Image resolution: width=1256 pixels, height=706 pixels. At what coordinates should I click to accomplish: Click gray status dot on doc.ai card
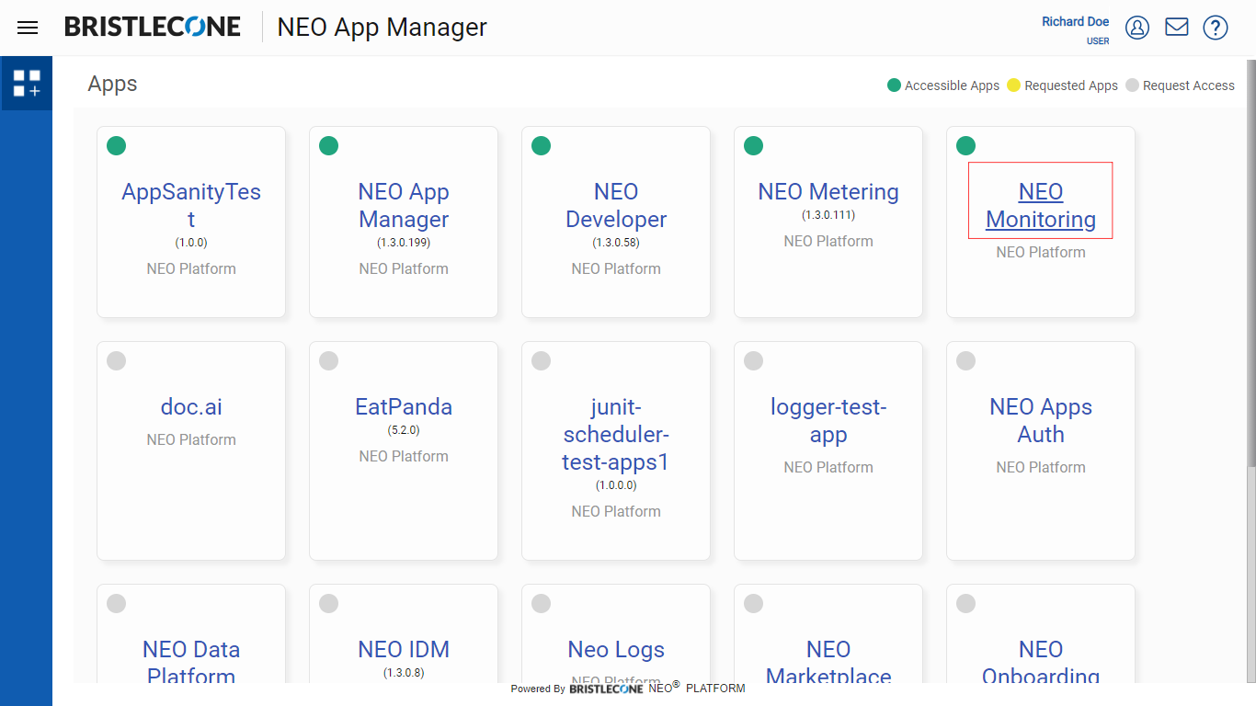click(116, 360)
